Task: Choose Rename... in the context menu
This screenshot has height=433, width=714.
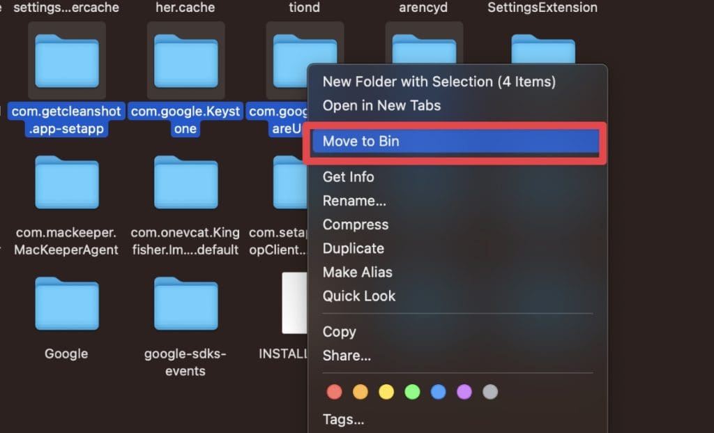Action: 356,201
